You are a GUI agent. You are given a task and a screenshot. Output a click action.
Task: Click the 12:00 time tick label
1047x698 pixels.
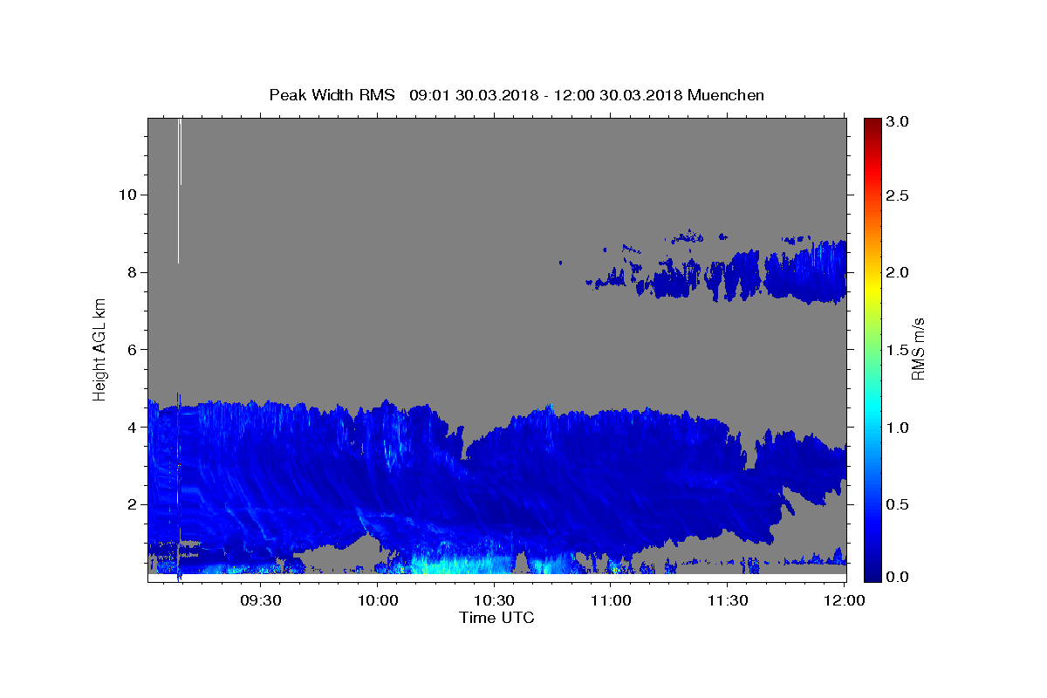(x=843, y=600)
